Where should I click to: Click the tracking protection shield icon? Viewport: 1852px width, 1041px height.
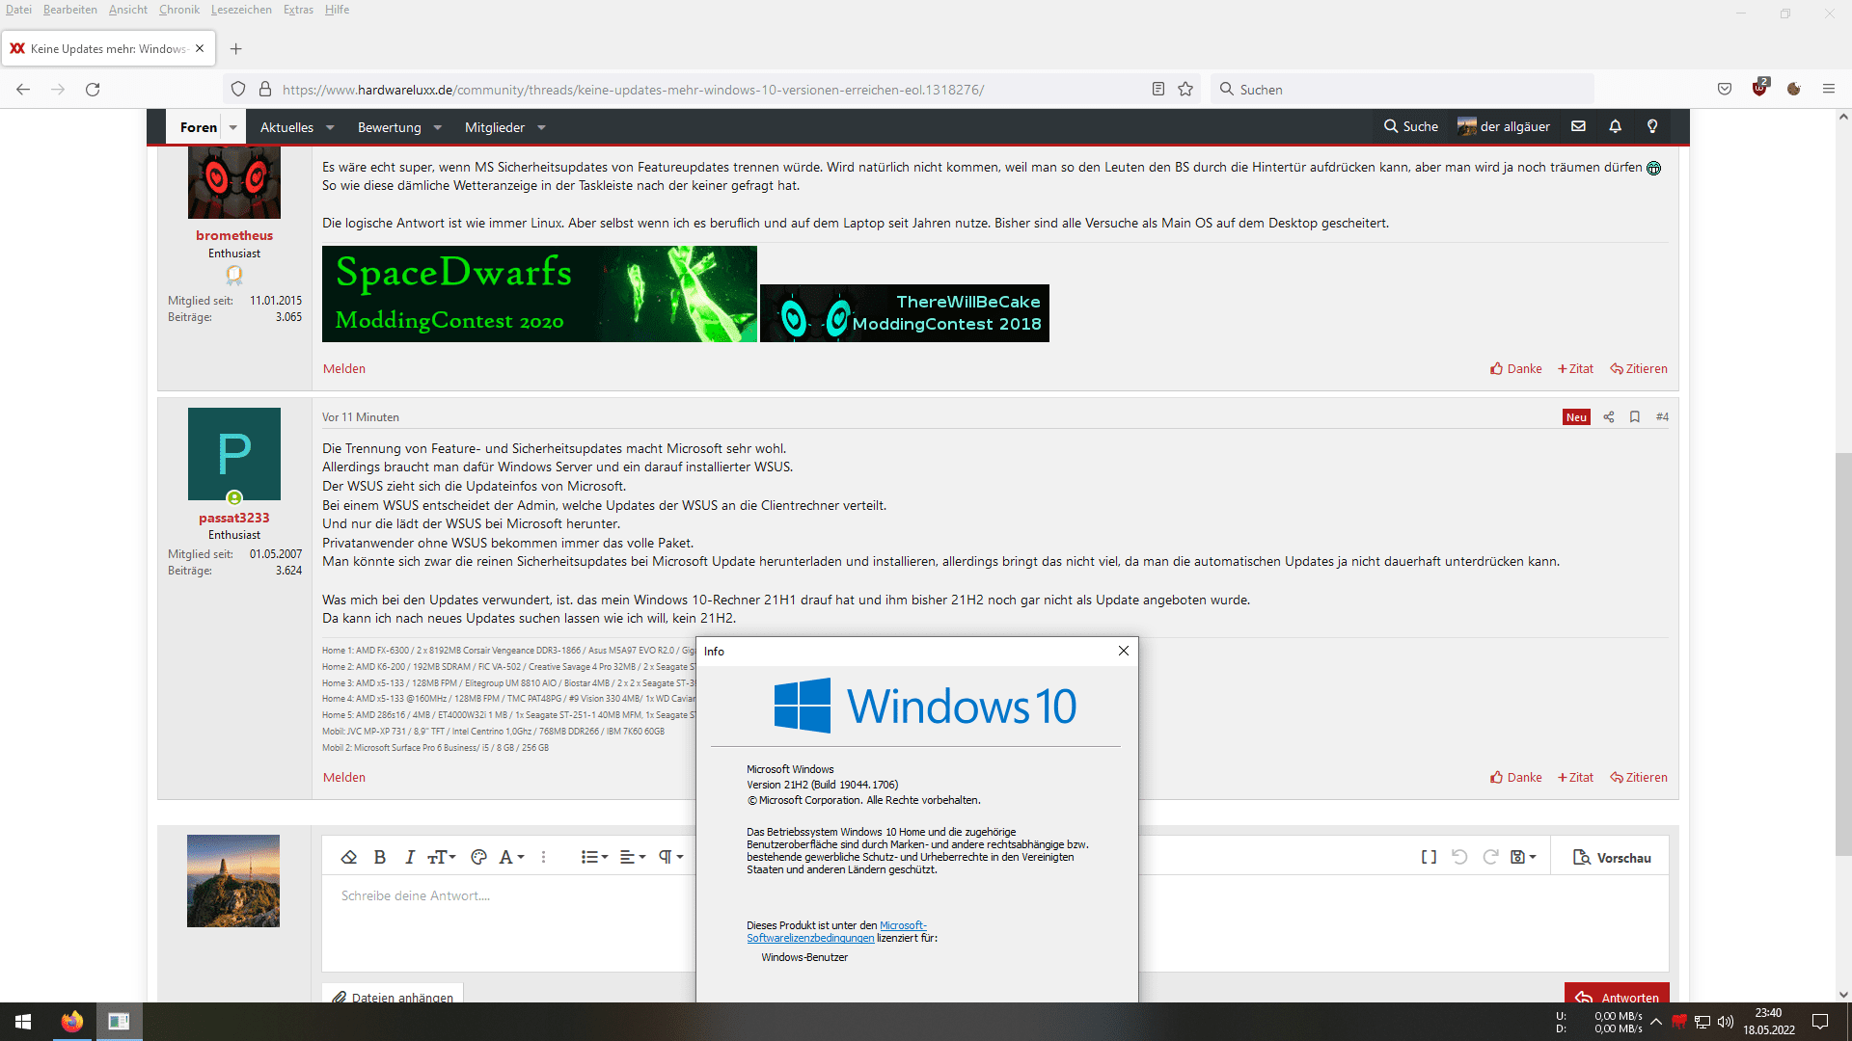click(x=237, y=89)
